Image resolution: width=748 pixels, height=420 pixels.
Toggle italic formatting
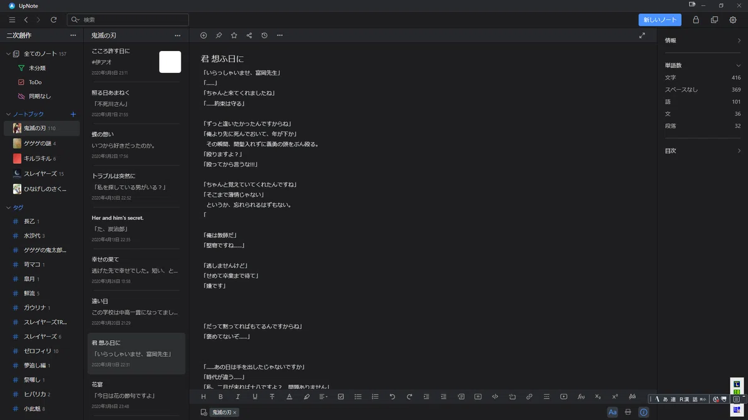[x=237, y=396]
